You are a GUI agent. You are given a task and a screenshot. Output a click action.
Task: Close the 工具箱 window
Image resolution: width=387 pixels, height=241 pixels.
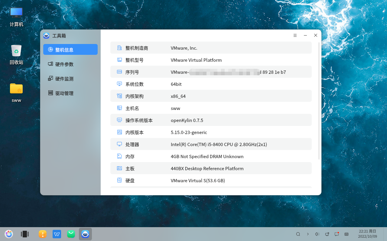pyautogui.click(x=316, y=35)
